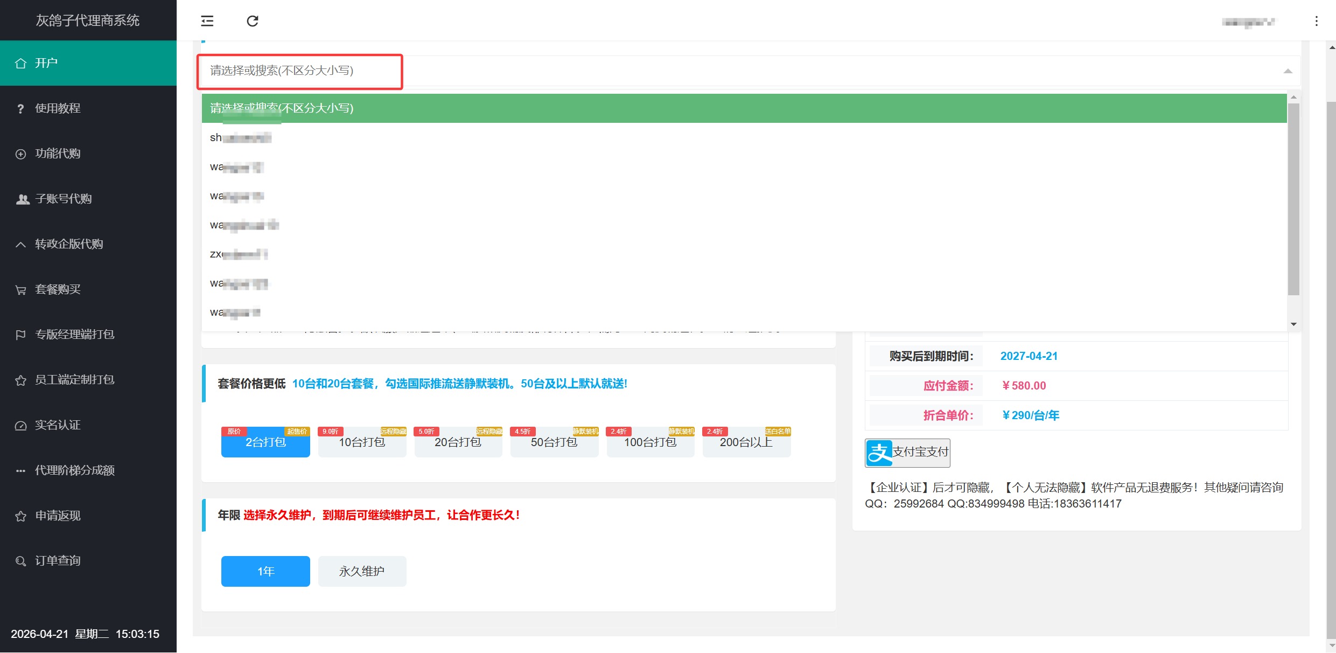The image size is (1336, 653).
Task: Click the refresh page icon in the top bar
Action: click(253, 21)
